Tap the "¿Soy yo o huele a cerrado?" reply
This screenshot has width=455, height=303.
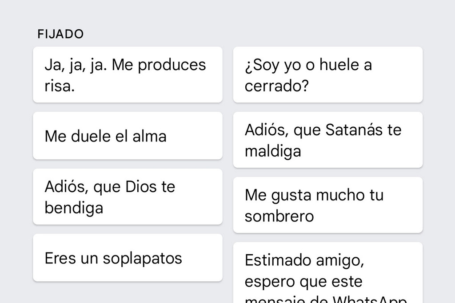[x=327, y=74]
